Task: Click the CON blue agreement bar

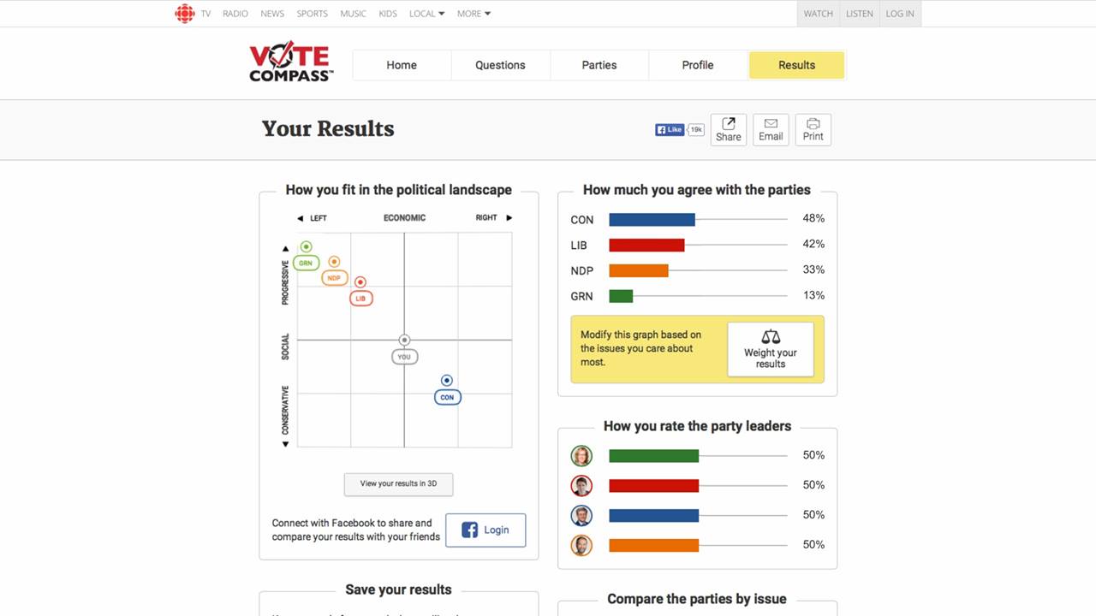Action: point(652,220)
